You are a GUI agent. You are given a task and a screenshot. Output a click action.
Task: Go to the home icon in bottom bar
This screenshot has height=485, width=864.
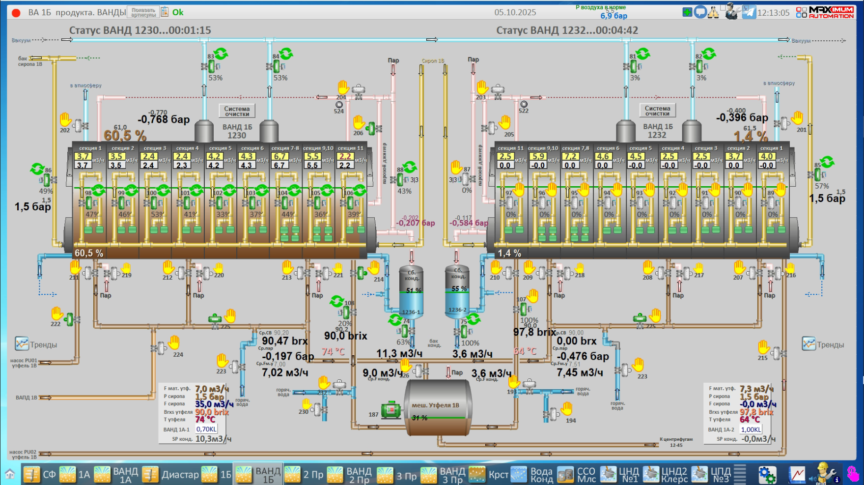click(10, 475)
